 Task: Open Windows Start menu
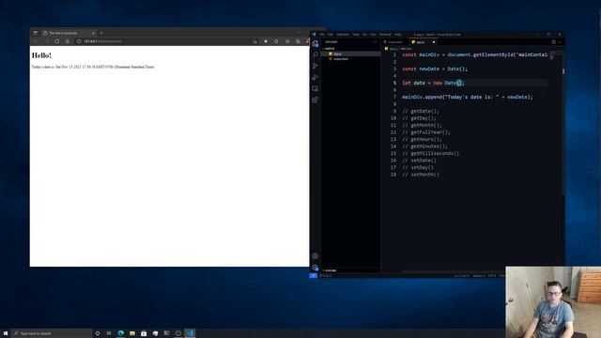click(x=6, y=333)
